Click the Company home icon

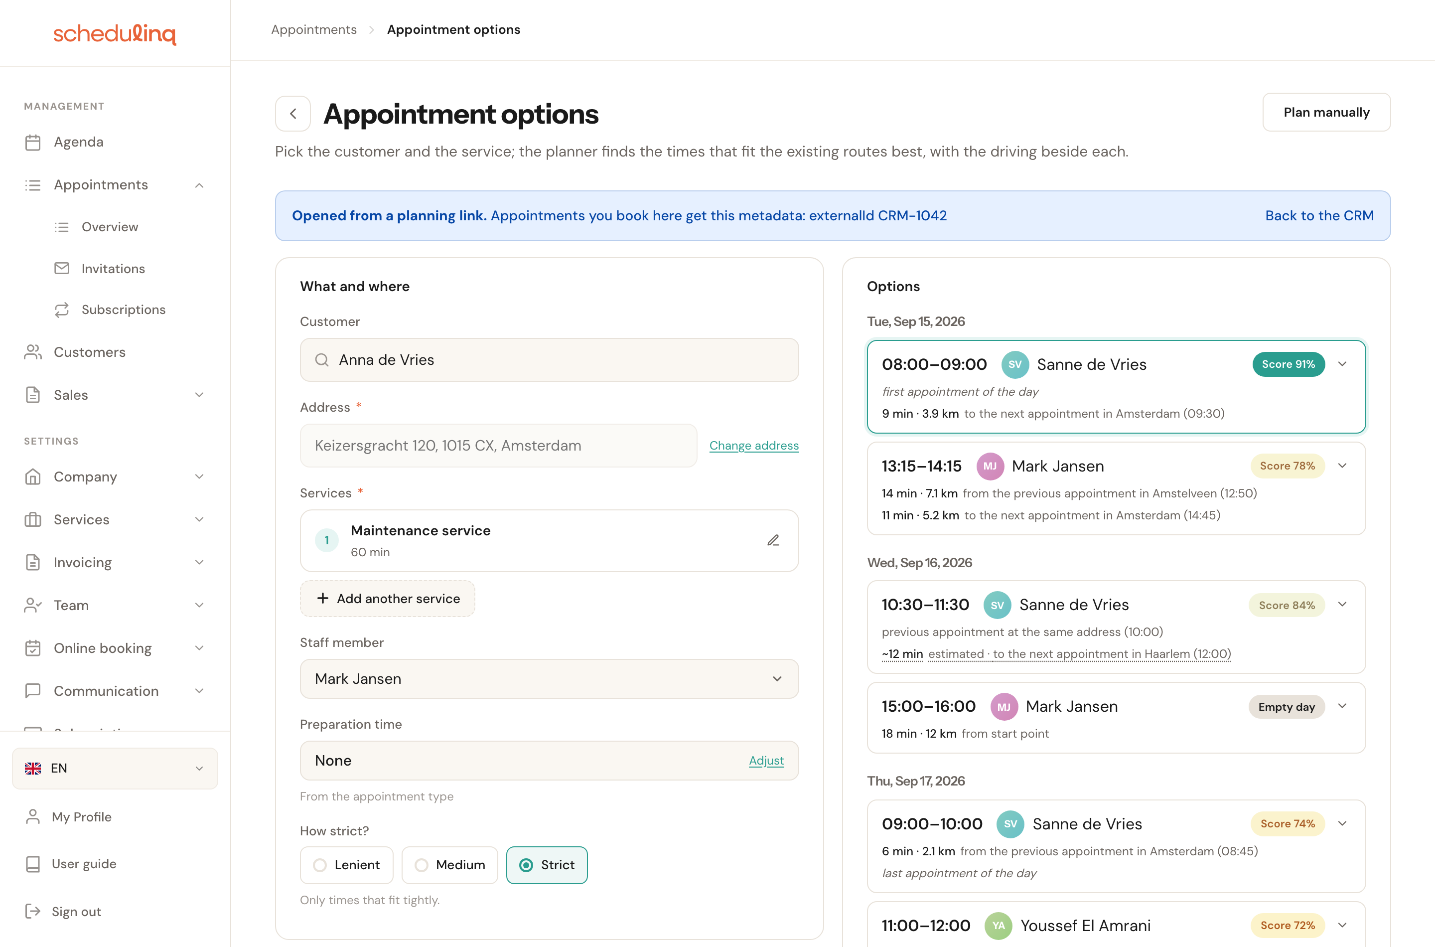click(33, 477)
